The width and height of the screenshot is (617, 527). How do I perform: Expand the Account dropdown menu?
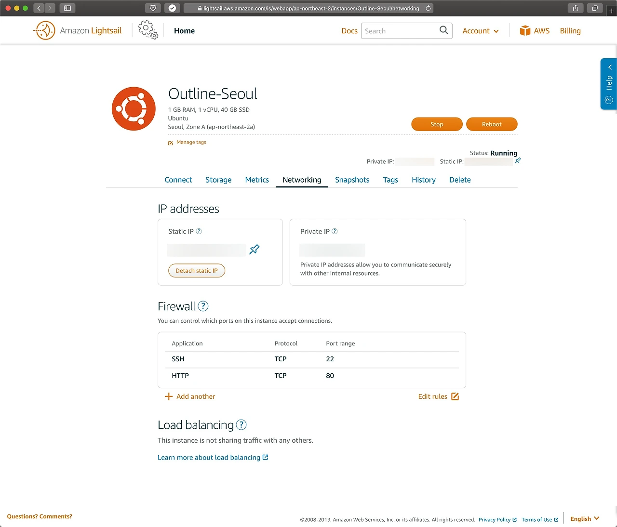(481, 31)
